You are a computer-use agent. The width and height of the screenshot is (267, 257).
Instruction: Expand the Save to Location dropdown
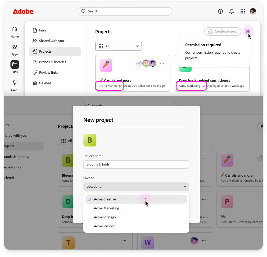click(136, 187)
